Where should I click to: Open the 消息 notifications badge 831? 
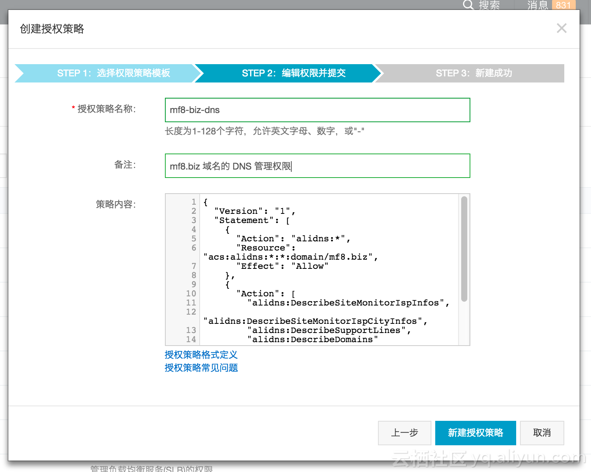pos(563,5)
